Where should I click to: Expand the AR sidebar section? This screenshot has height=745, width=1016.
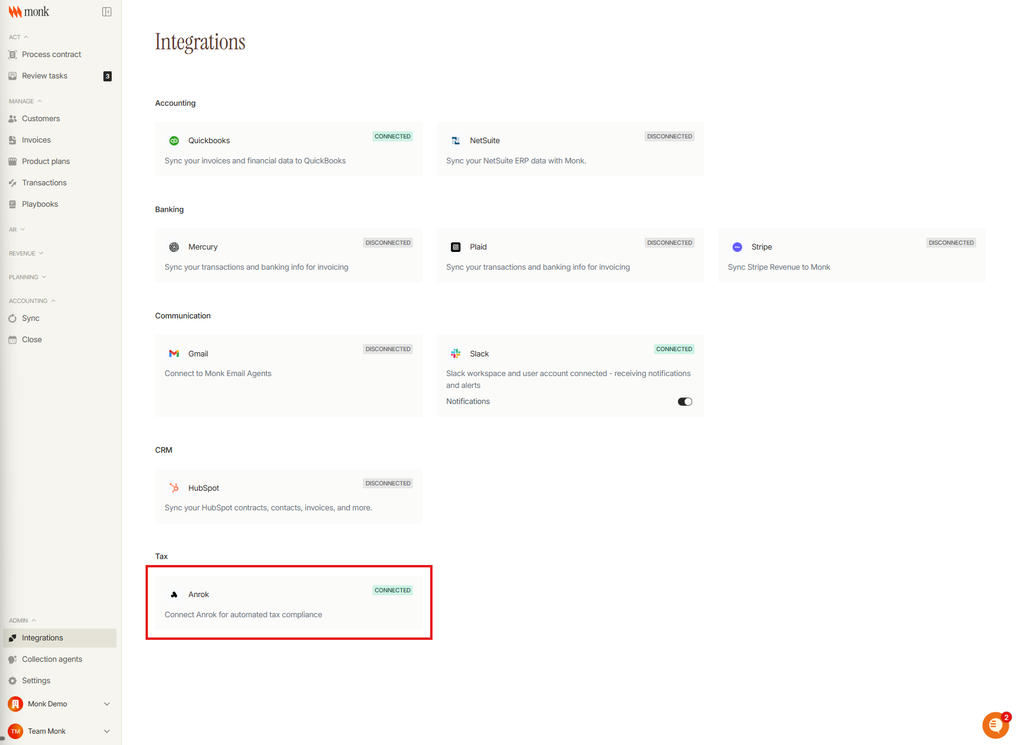[17, 229]
